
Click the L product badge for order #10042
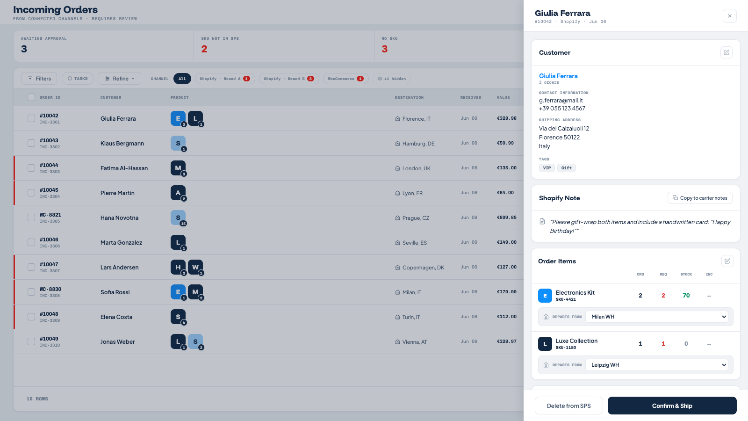tap(195, 118)
